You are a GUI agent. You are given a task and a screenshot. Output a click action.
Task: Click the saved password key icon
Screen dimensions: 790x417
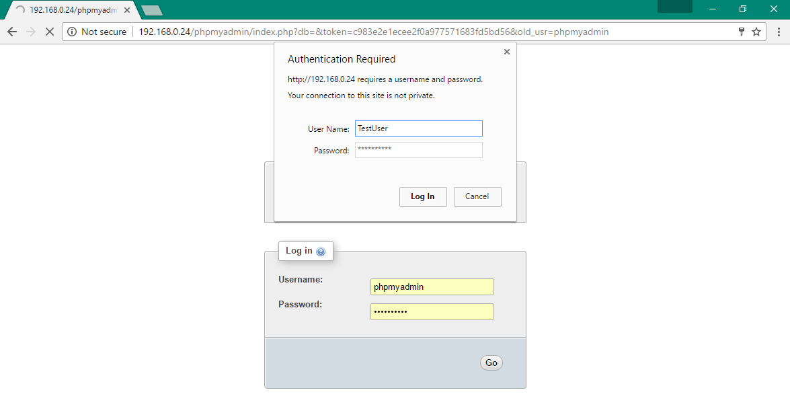(740, 31)
